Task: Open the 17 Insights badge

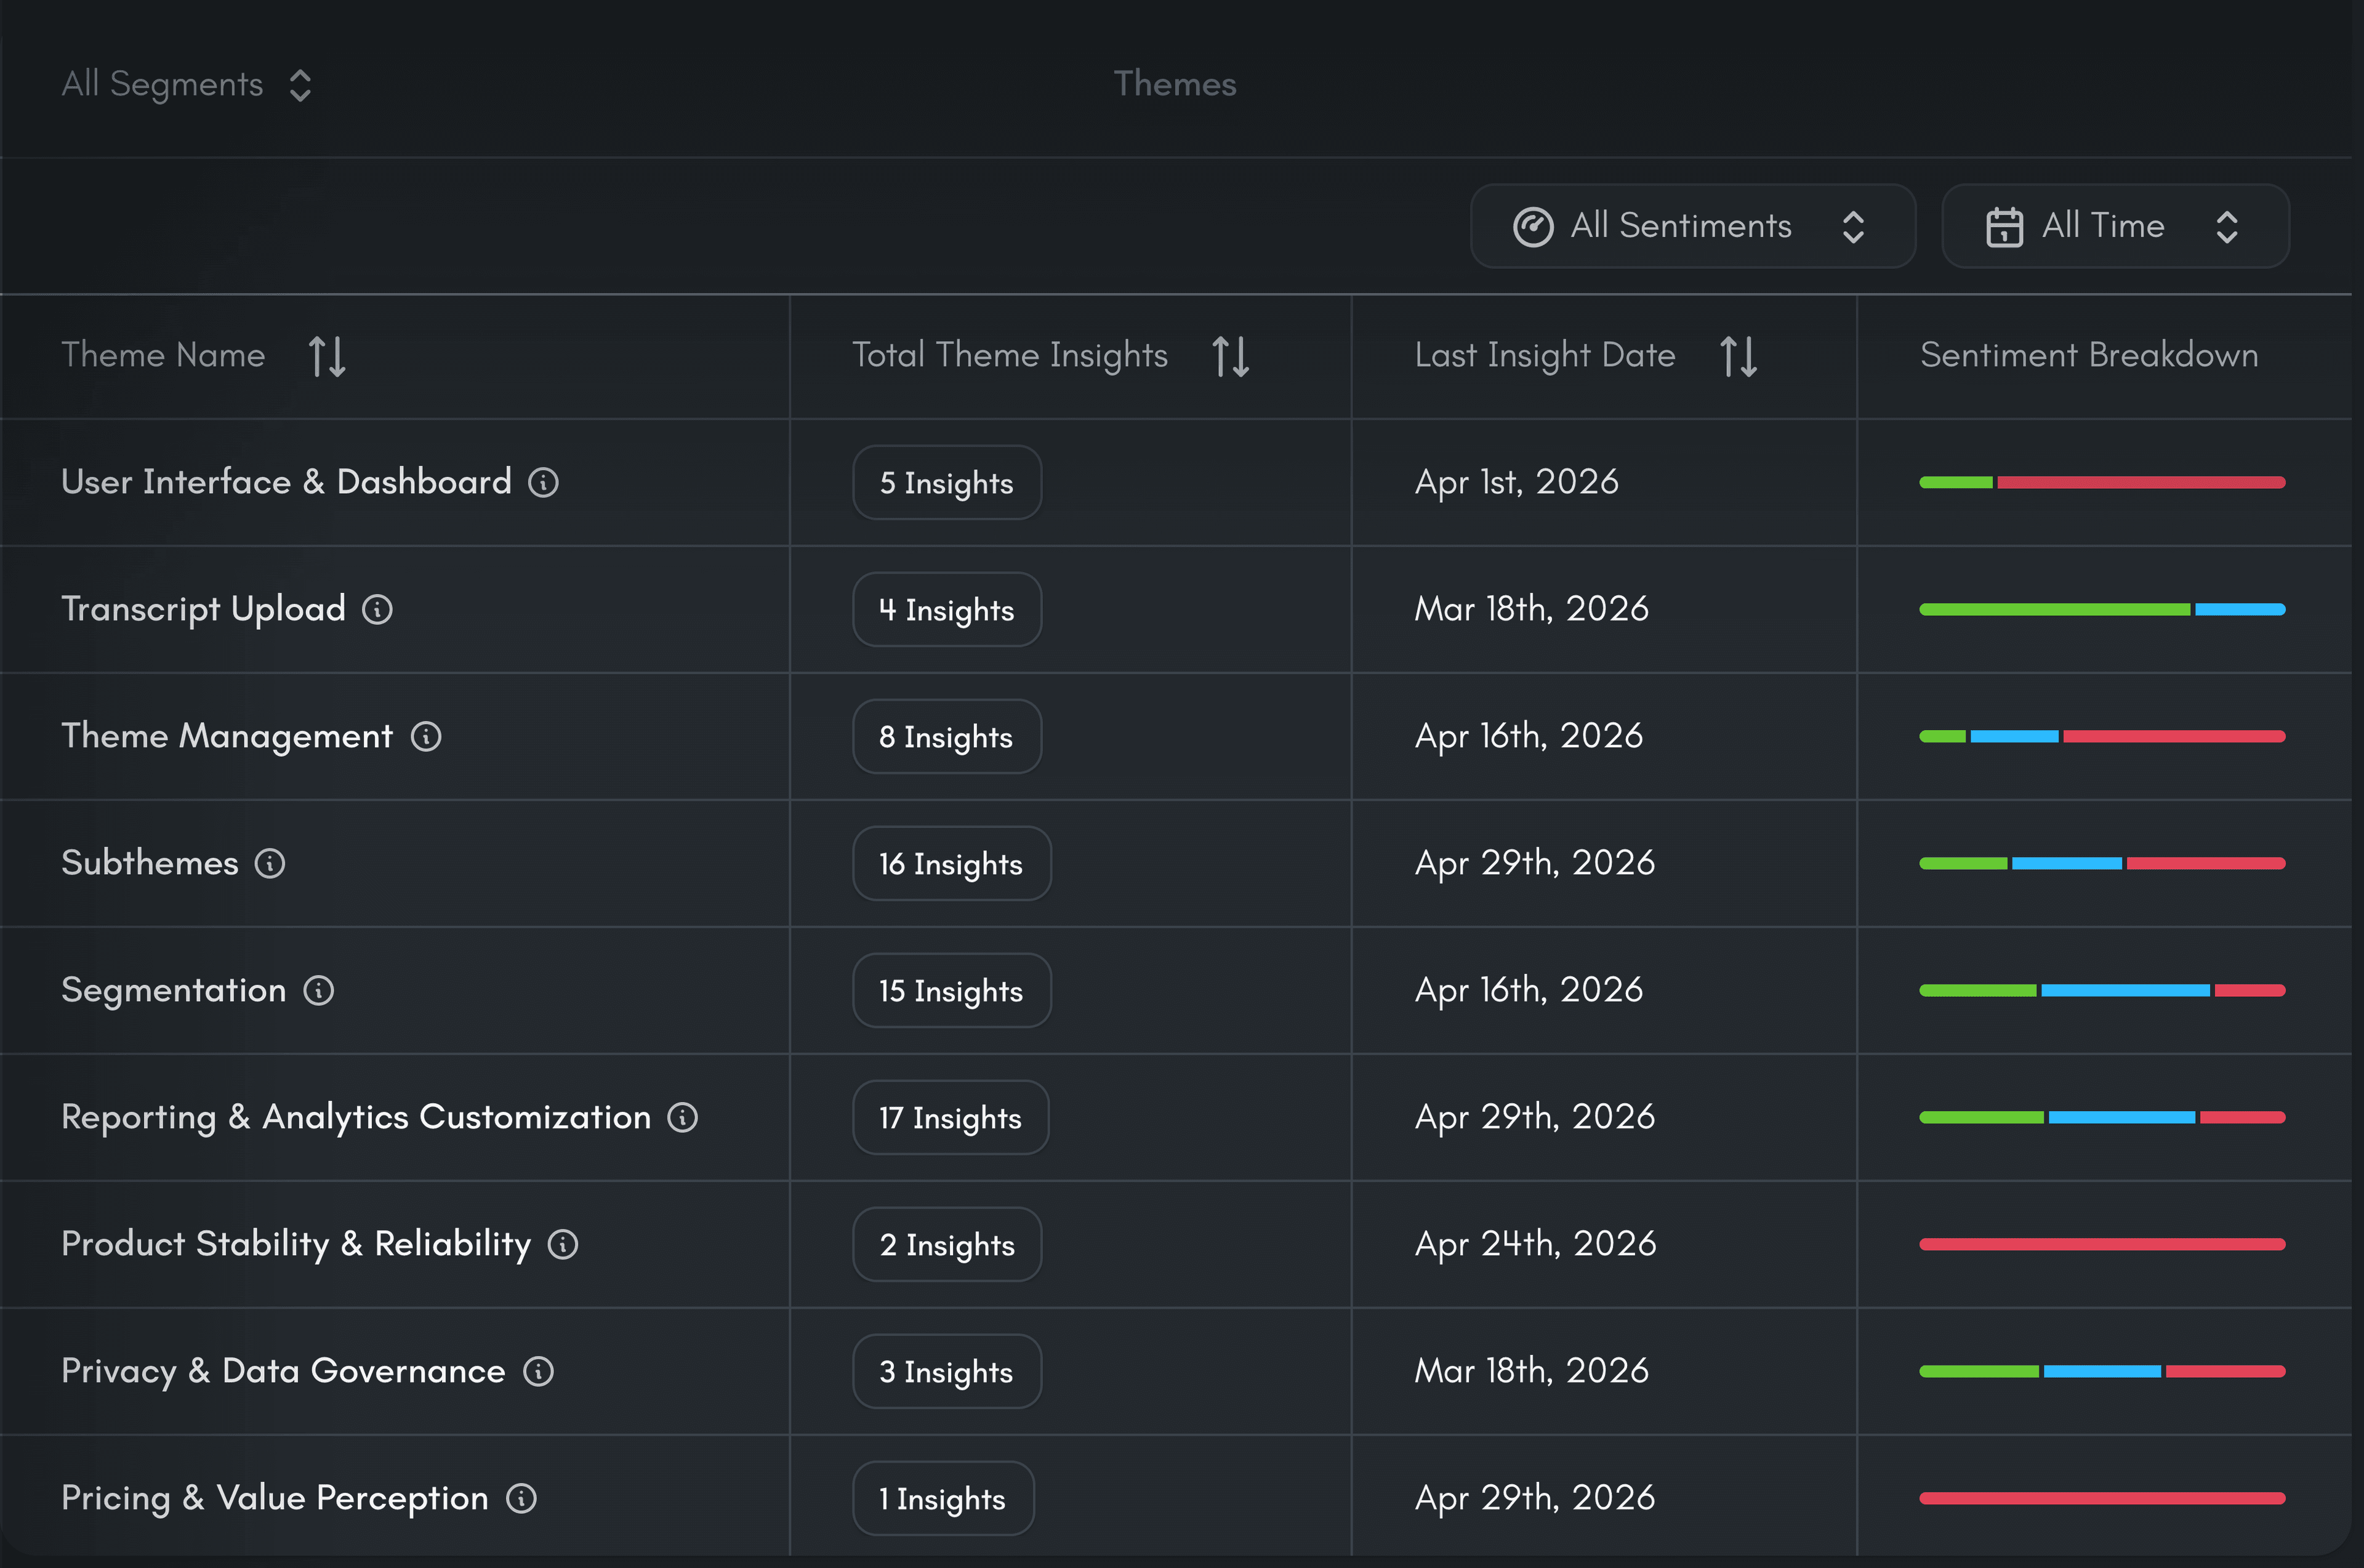Action: [951, 1118]
